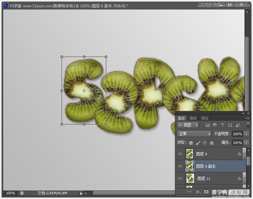Image resolution: width=253 pixels, height=199 pixels.
Task: Click the Photoshop Ps icon in title bar
Action: pyautogui.click(x=5, y=6)
